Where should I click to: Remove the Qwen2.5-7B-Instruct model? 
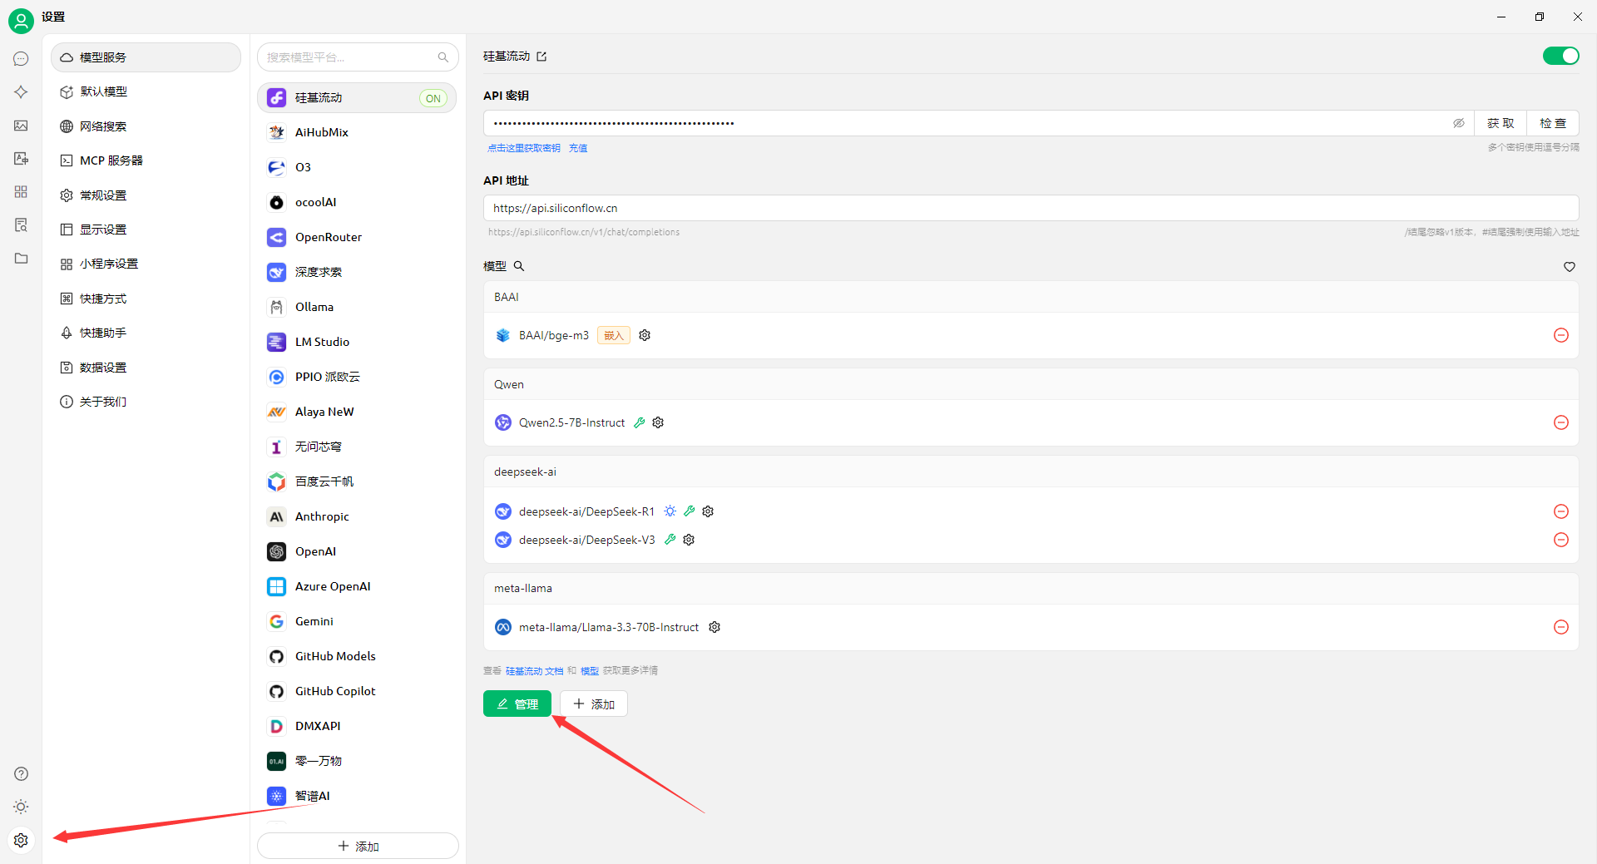coord(1560,422)
